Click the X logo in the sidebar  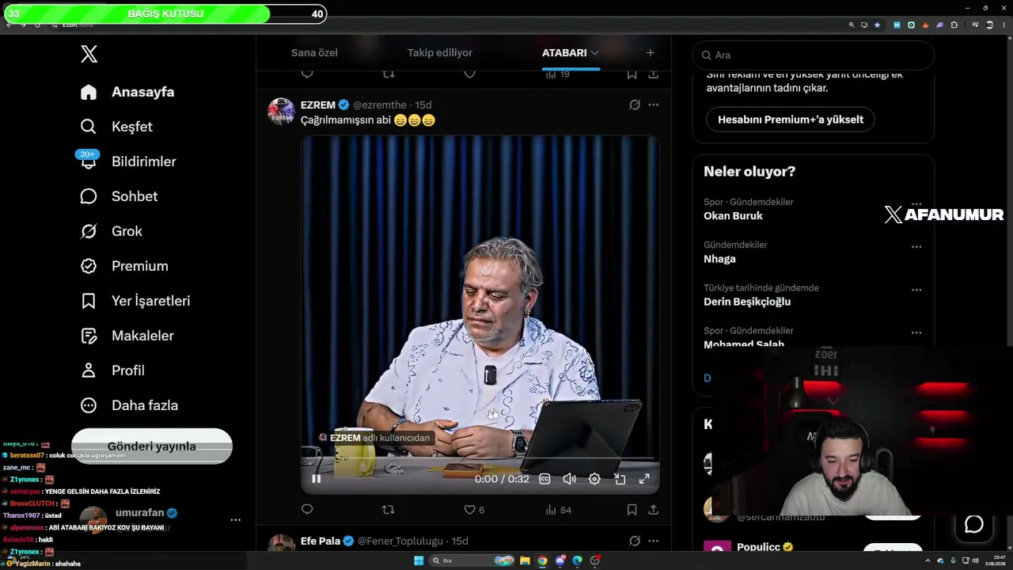point(89,54)
